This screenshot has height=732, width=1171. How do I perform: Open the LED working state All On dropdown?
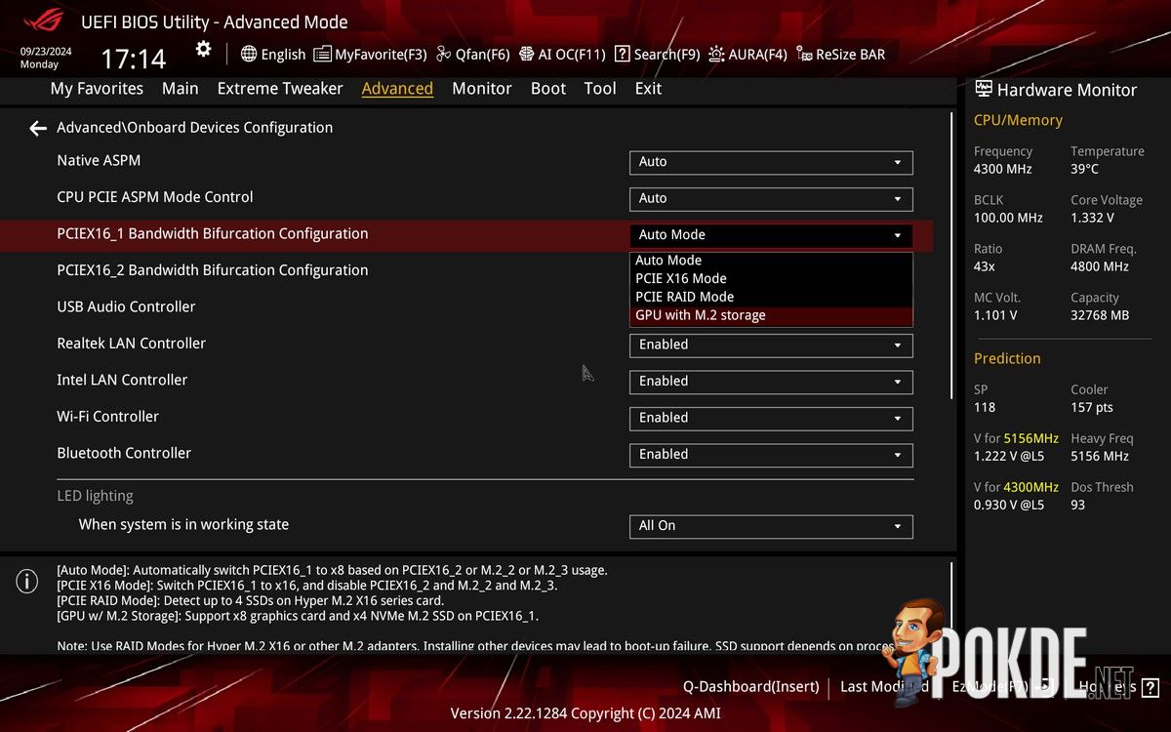[x=771, y=526]
